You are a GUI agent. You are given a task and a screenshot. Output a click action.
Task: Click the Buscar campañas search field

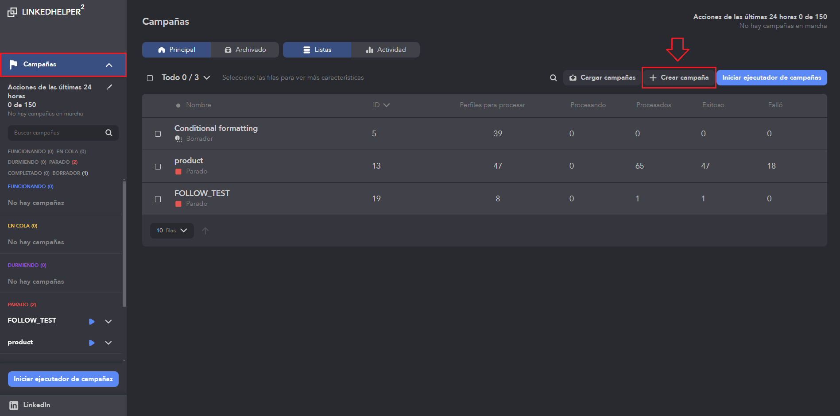coord(58,133)
